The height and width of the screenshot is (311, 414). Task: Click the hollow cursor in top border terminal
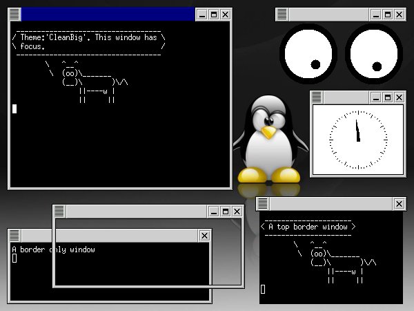(x=263, y=289)
